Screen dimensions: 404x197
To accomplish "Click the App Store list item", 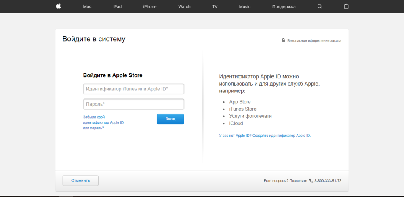I will (240, 102).
